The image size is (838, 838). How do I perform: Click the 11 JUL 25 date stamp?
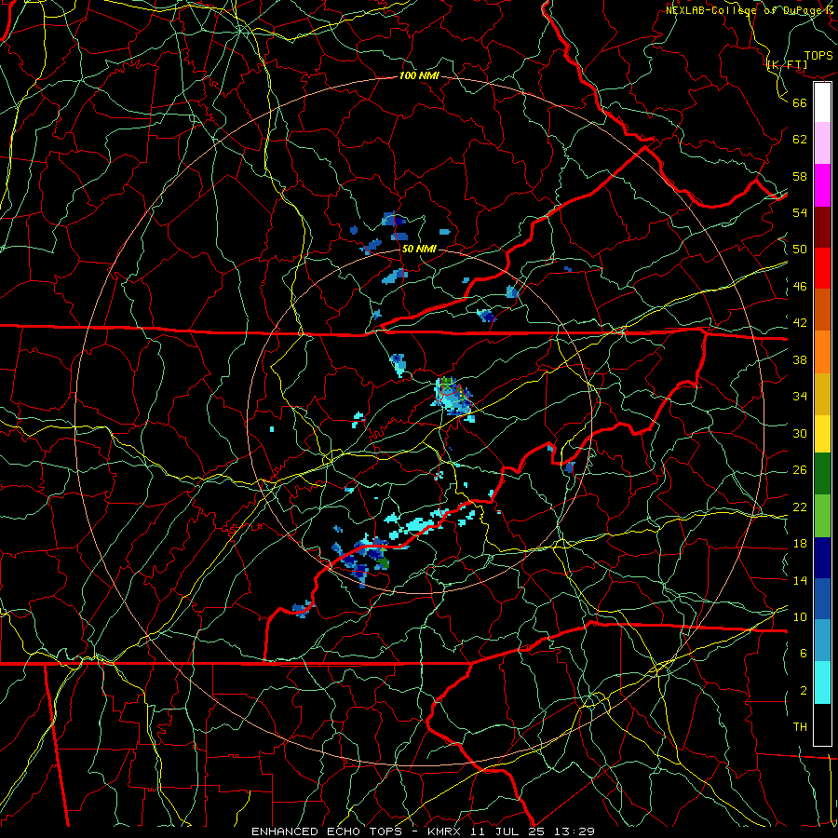point(507,831)
